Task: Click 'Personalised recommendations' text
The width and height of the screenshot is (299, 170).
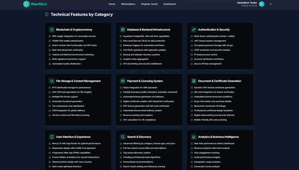Action: [x=138, y=162]
